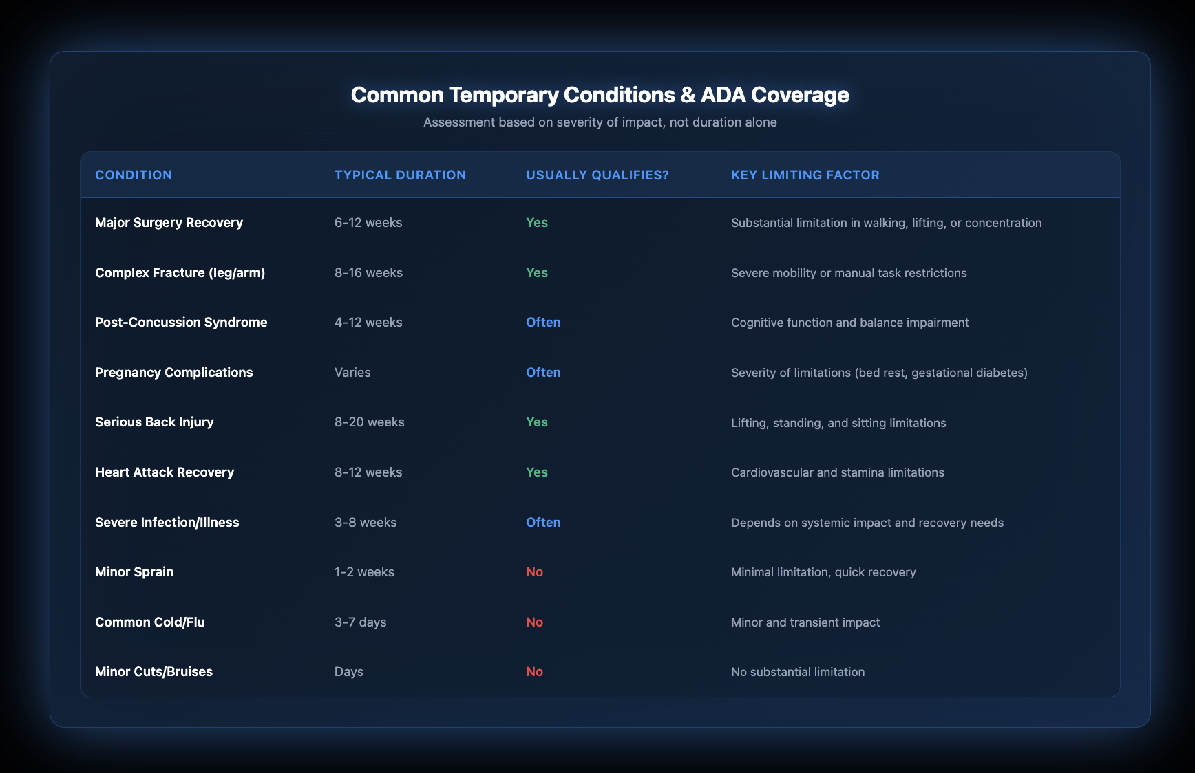Screen dimensions: 1195x773
Task: Click the Condition column header
Action: coord(134,175)
